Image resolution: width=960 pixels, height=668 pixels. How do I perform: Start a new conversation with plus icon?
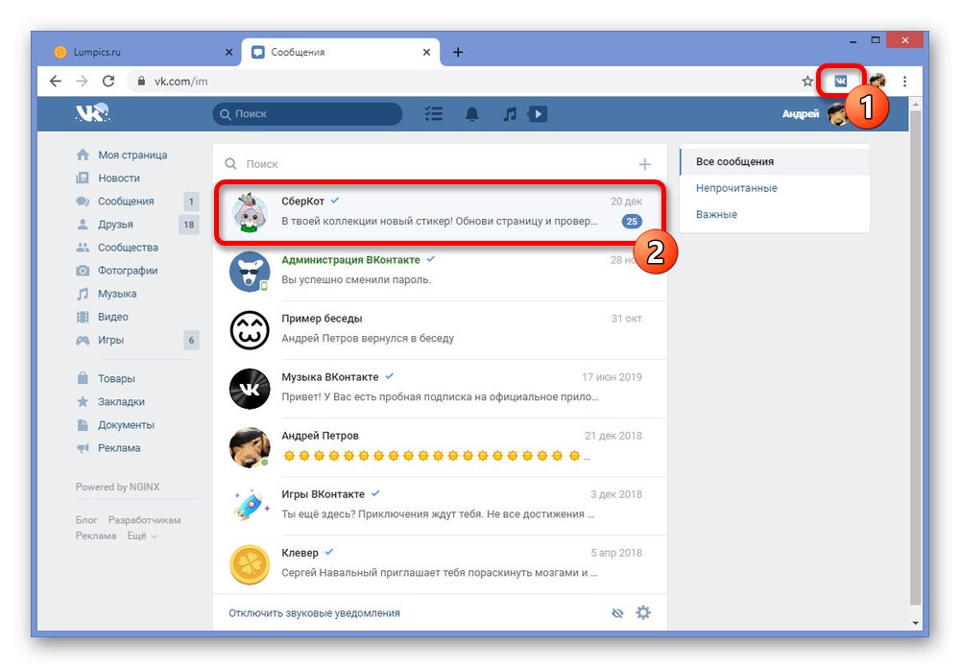point(645,164)
